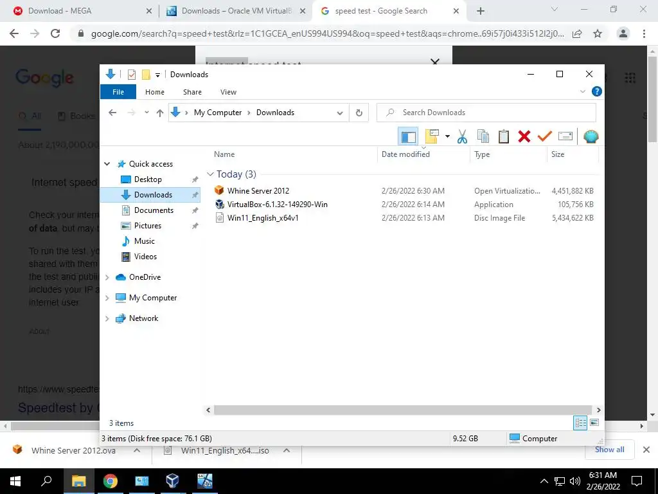This screenshot has height=494, width=658.
Task: Click Explorer horizontal scrollbar track
Action: click(403, 410)
